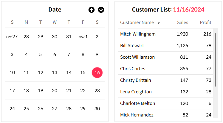The image size is (223, 123).
Task: Select date 12 on the calendar
Action: (41, 73)
